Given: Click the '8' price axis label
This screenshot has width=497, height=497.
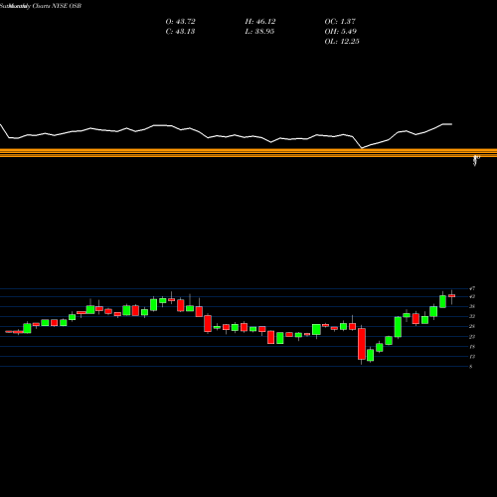Looking at the screenshot, I should [x=471, y=367].
